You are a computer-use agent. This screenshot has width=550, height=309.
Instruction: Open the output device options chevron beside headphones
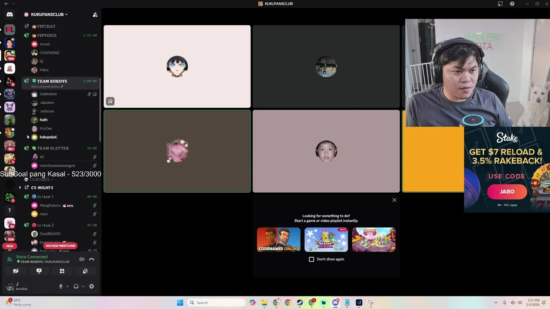pos(83,286)
